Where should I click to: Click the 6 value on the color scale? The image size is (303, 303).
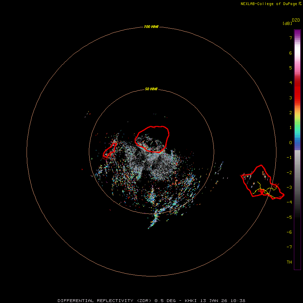291,53
